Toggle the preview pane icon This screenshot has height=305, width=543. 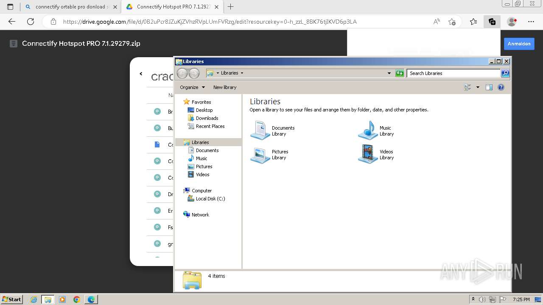pyautogui.click(x=489, y=87)
